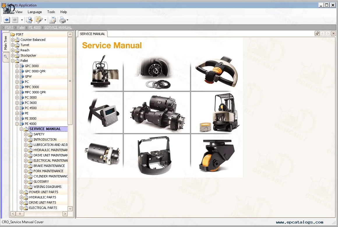Close the SERVICE MANUAL document tab panel

pyautogui.click(x=333, y=34)
